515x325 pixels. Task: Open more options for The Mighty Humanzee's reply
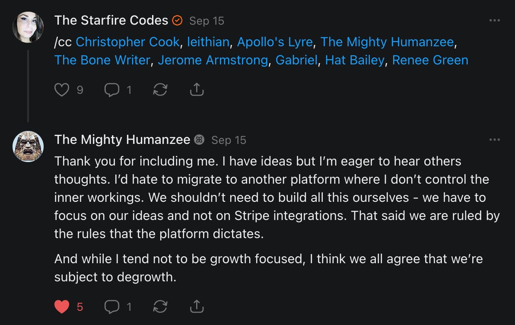[494, 140]
